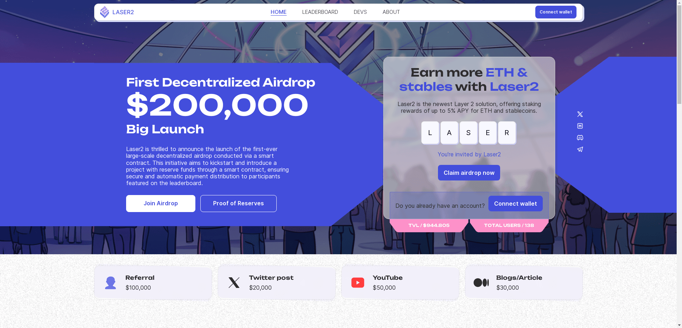Click the Join Airdrop button

[x=161, y=204]
